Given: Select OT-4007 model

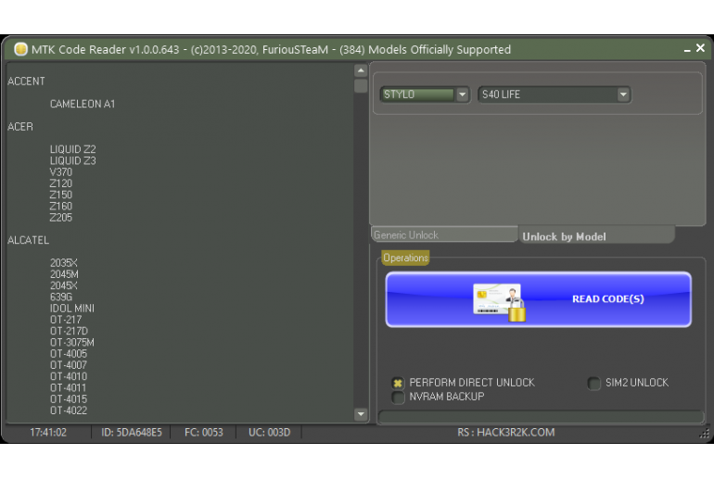Looking at the screenshot, I should coord(69,365).
